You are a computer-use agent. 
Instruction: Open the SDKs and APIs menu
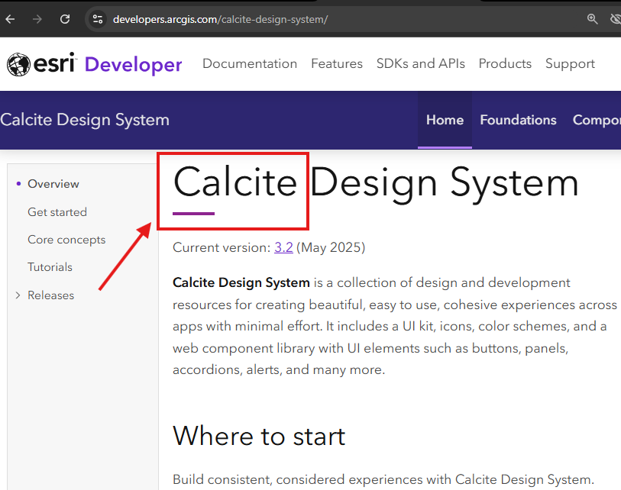pyautogui.click(x=421, y=63)
